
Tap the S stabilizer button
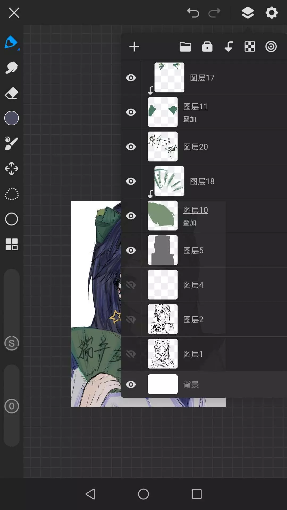tap(12, 343)
